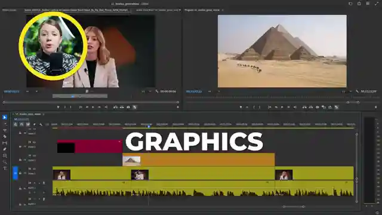
Task: Click timeline playhead position timecode
Action: (x=21, y=119)
